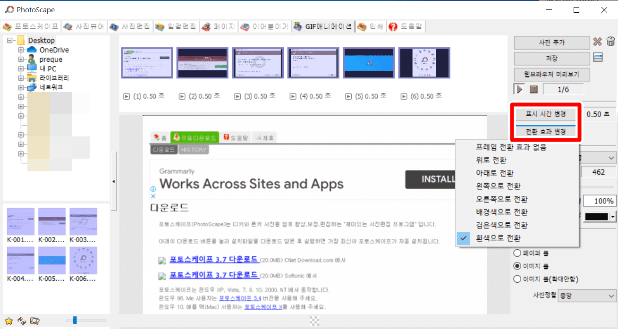This screenshot has height=329, width=618.
Task: Click the yellow star favorites icon
Action: click(x=8, y=321)
